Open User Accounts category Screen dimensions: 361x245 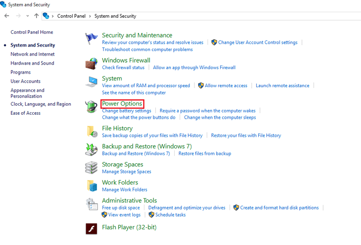(x=25, y=81)
